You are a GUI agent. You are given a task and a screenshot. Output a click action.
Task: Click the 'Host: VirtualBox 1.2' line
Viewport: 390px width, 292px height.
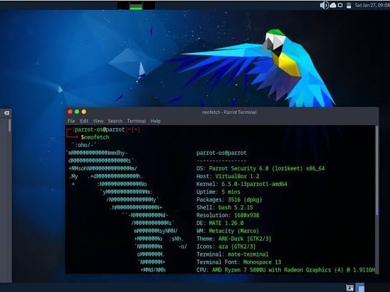[x=228, y=176]
